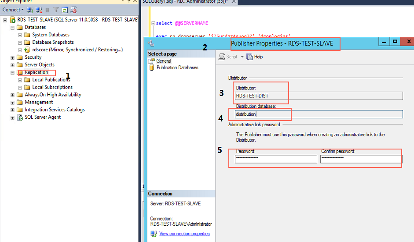414x242 pixels.
Task: Expand the Security folder
Action: (12, 57)
